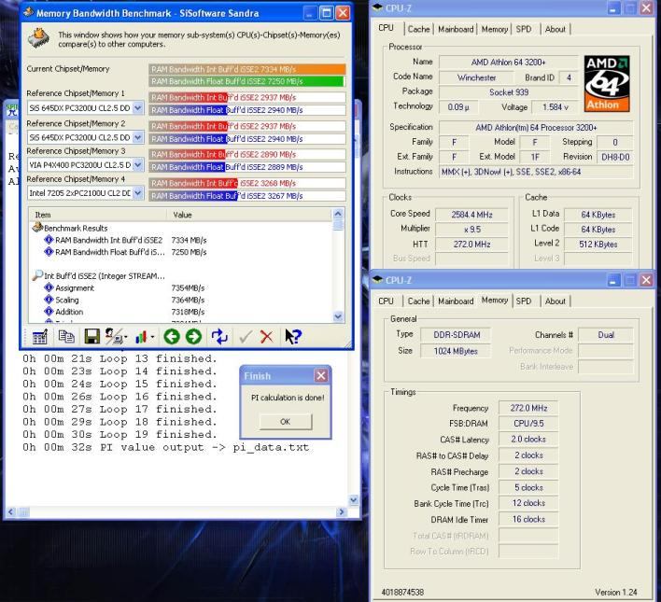This screenshot has height=602, width=661.
Task: Click the AMD Athlon 64 logo
Action: [607, 84]
